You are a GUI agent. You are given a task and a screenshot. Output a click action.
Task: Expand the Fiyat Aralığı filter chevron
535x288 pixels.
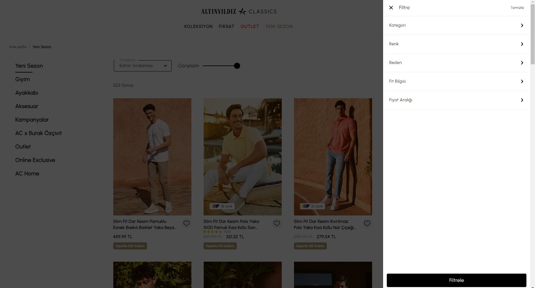(522, 100)
